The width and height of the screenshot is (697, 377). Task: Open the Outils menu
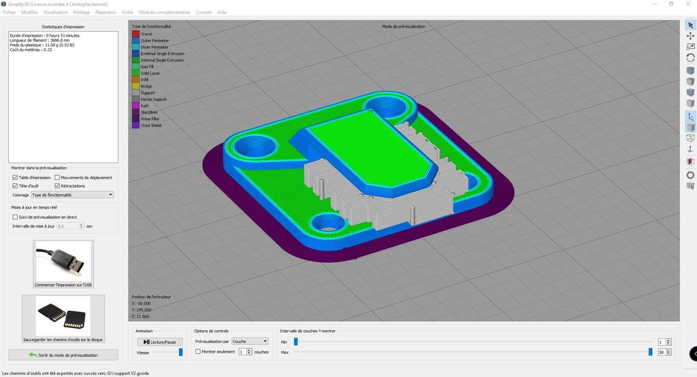(x=127, y=12)
